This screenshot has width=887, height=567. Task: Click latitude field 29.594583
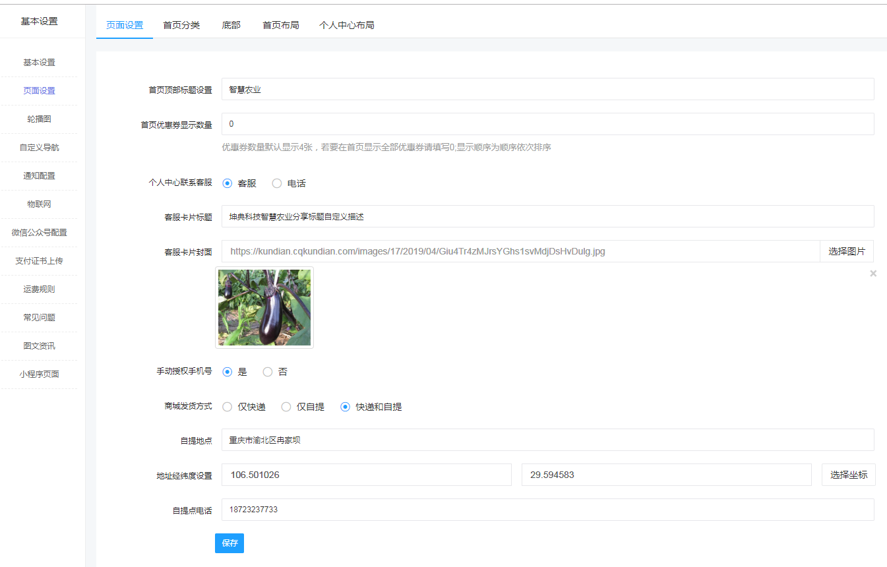[x=667, y=475]
